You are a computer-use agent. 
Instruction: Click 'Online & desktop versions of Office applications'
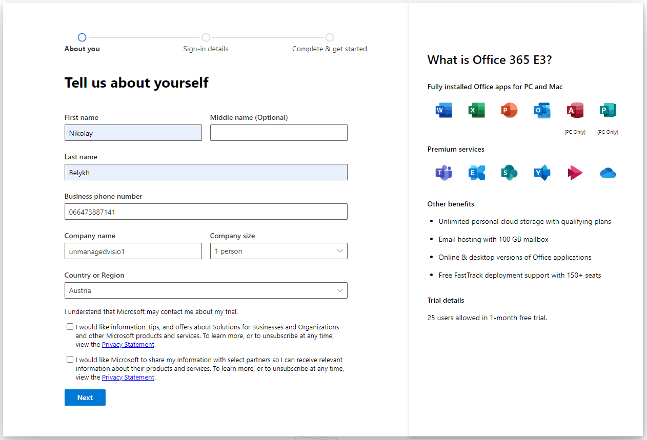click(515, 258)
